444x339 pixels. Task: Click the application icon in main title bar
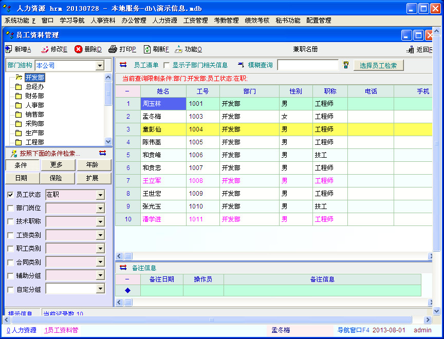point(7,9)
